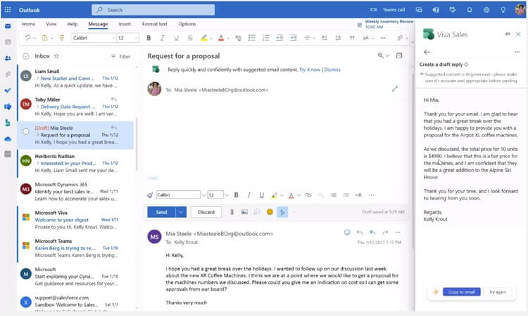Click Try again in Viva Sales
Viewport: 528px width, 316px height.
497,292
